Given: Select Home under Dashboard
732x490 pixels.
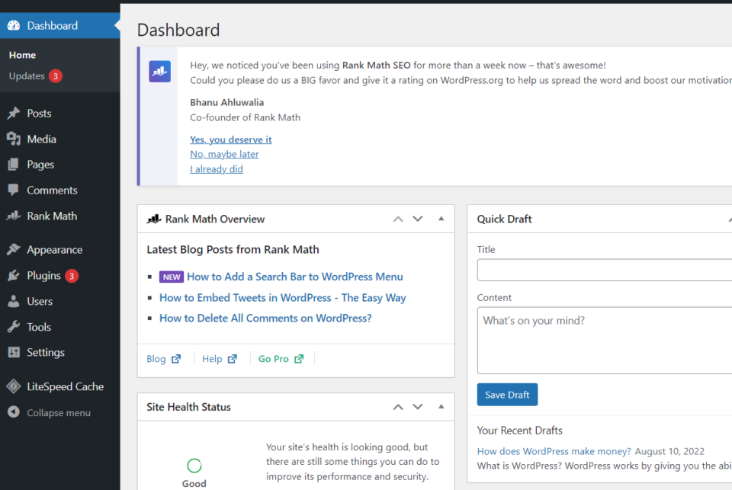Looking at the screenshot, I should tap(22, 55).
